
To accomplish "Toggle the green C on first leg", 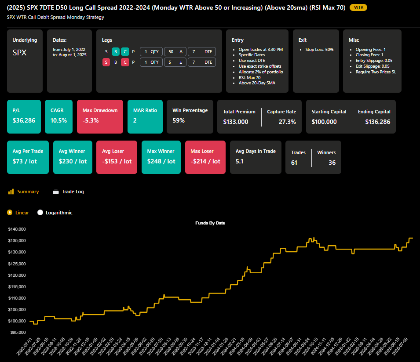I will click(125, 52).
